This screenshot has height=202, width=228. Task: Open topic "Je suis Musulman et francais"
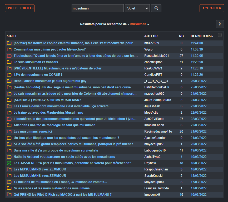pos(36,62)
